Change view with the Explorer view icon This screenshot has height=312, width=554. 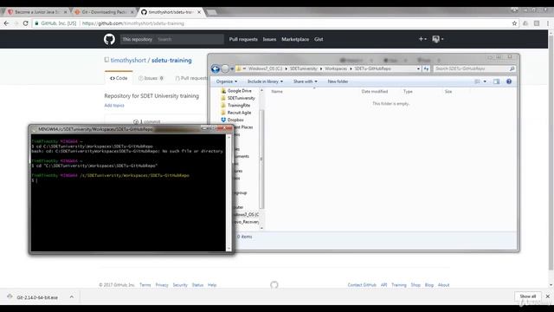click(x=477, y=81)
